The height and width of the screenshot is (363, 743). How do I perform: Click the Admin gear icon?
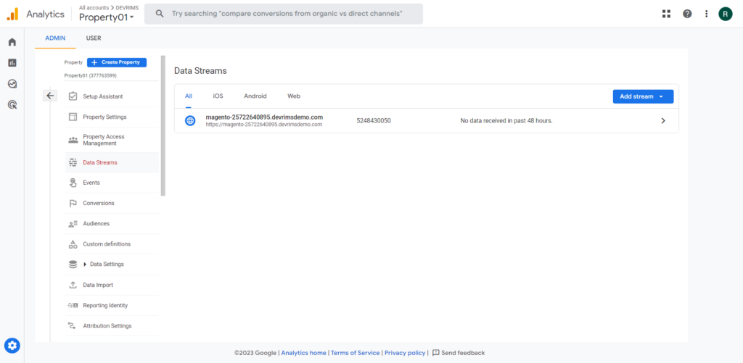[x=12, y=346]
